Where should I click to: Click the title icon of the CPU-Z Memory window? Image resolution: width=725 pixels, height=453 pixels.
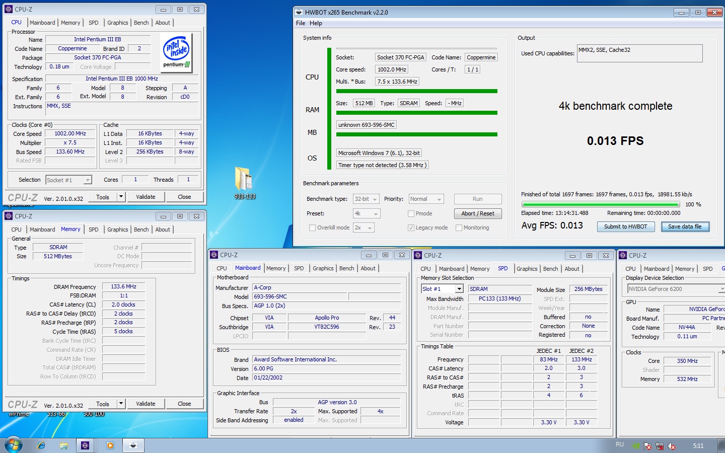(9, 216)
